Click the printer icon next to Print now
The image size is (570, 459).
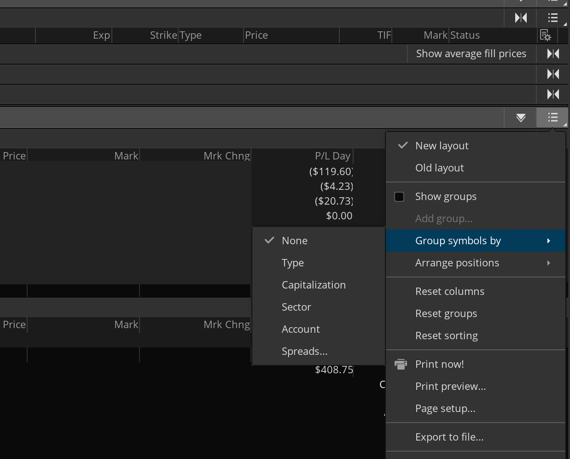coord(401,364)
